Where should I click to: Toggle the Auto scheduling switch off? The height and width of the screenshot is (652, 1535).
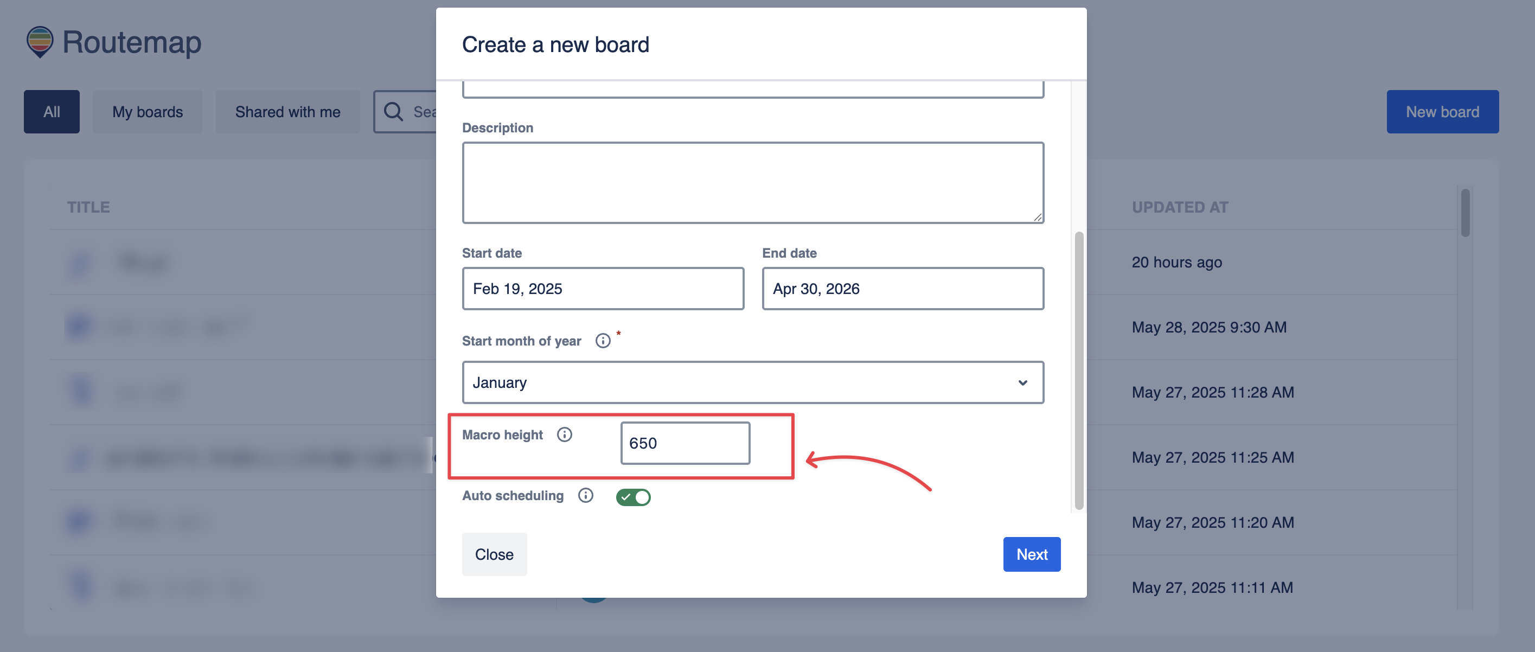tap(633, 496)
